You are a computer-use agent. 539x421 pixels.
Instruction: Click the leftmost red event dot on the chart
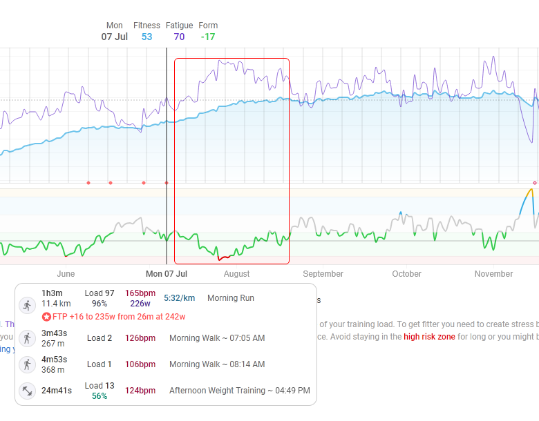(x=88, y=183)
